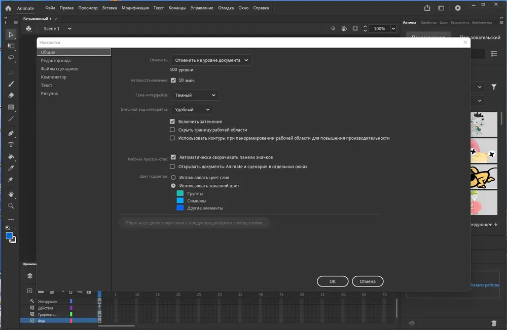The image size is (507, 330).
Task: Open Текст settings category
Action: [47, 85]
